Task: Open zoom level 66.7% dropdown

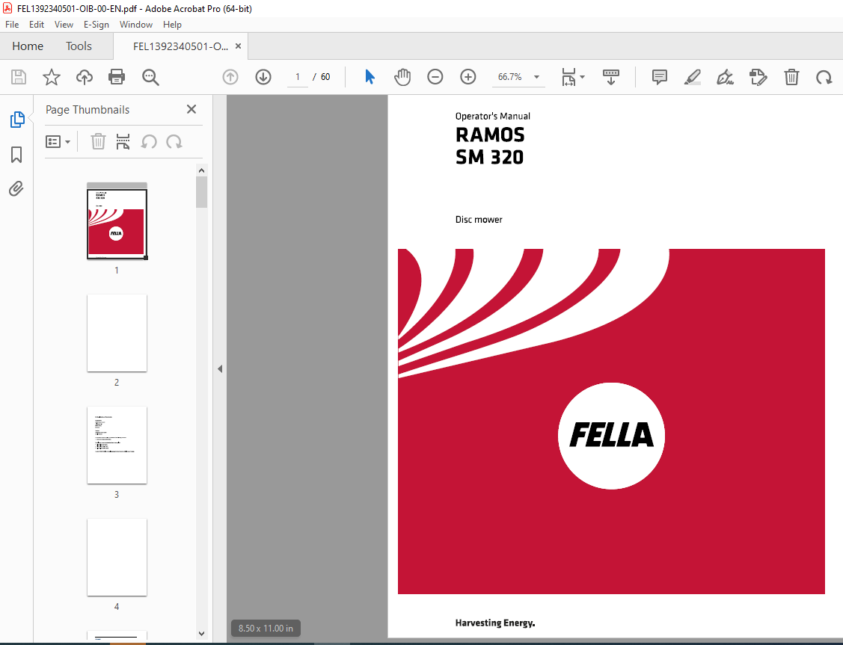Action: (536, 77)
